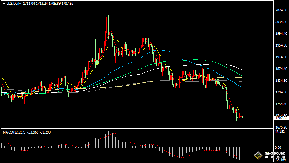289x163 pixels.
Task: Click the current price tag 1707.62
Action: (281, 118)
